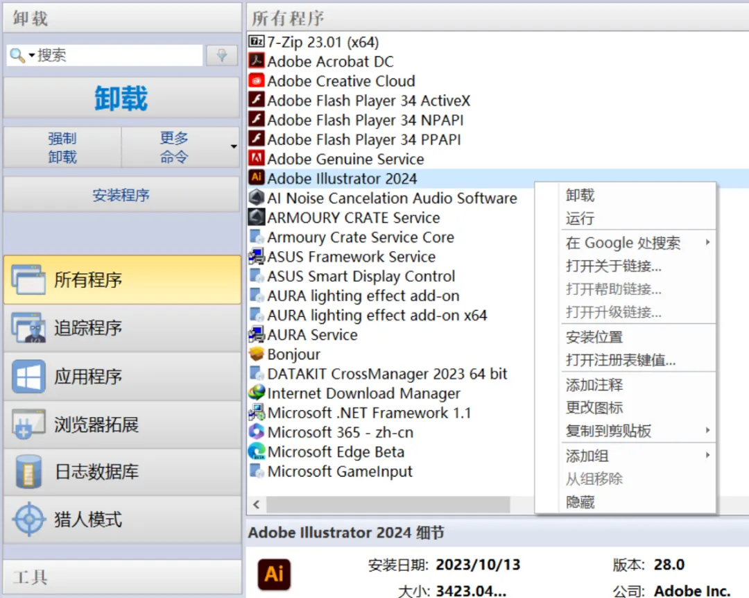The image size is (749, 598).
Task: Click the 应用程序 Windows logo icon
Action: (28, 376)
